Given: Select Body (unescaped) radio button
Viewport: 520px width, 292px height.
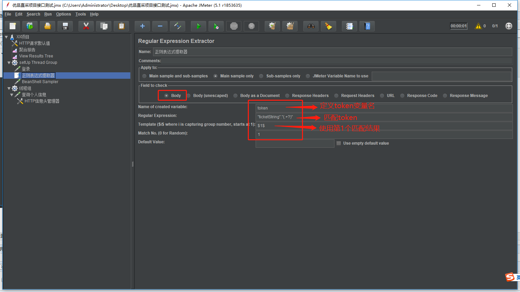Looking at the screenshot, I should pos(189,96).
